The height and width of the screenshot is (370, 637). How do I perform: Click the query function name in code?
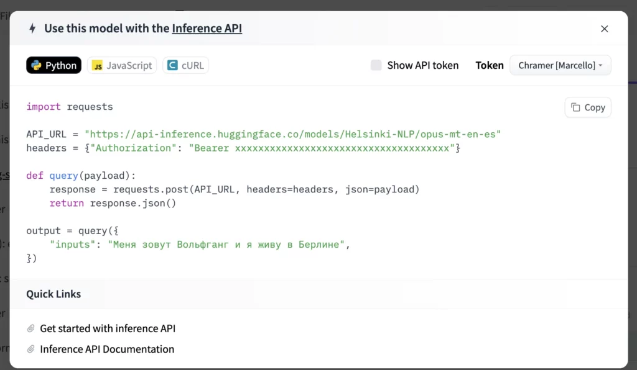point(63,176)
